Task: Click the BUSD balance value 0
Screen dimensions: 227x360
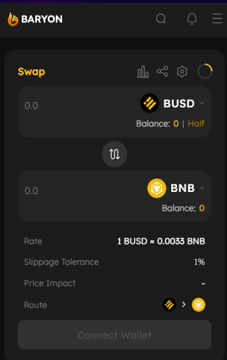Action: point(176,124)
